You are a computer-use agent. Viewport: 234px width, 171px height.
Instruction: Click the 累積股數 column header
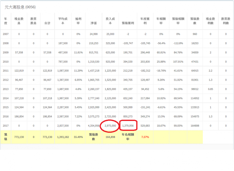[195, 21]
